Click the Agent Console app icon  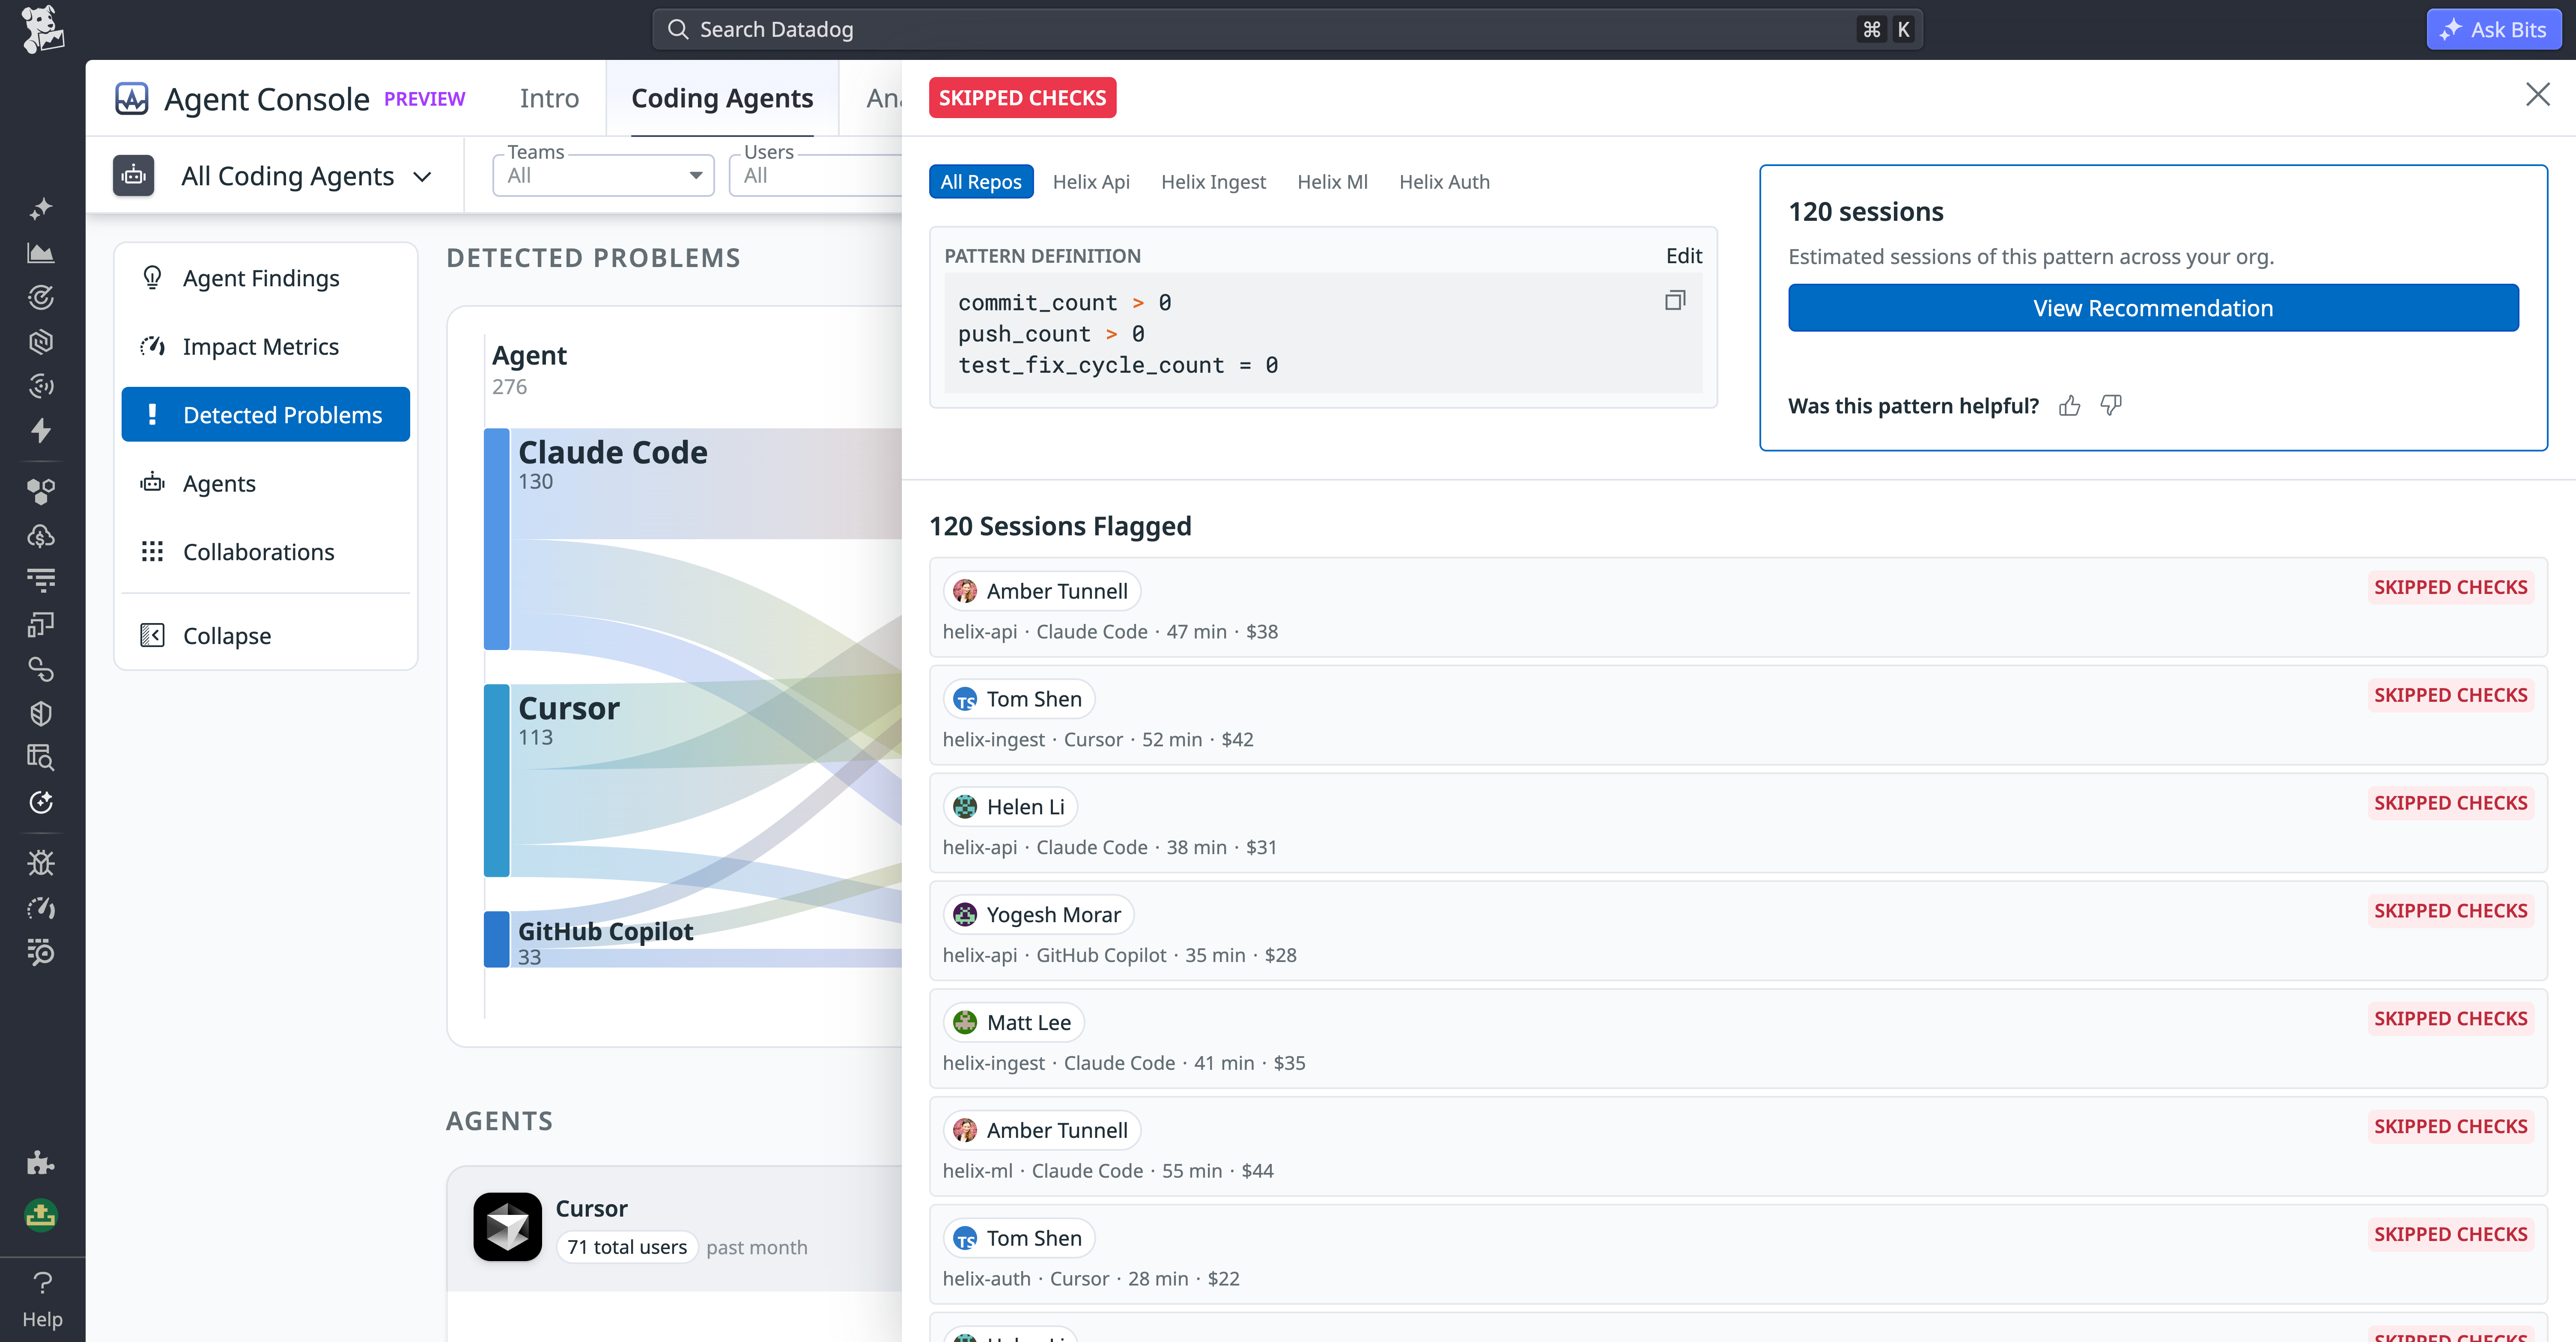[x=132, y=98]
